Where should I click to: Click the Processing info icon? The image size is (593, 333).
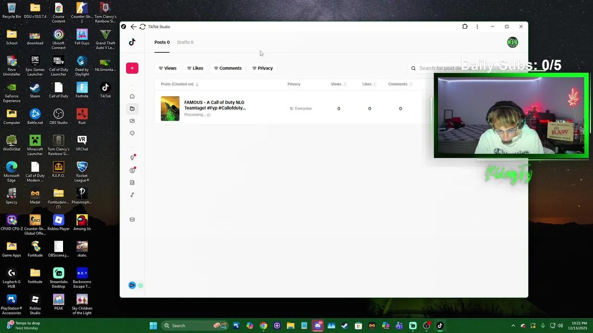208,115
